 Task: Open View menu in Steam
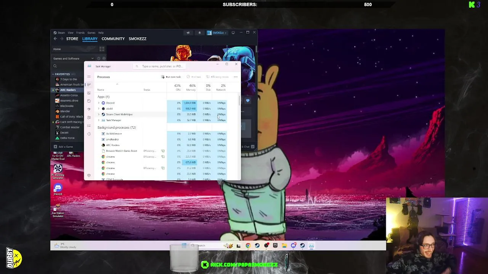(71, 33)
